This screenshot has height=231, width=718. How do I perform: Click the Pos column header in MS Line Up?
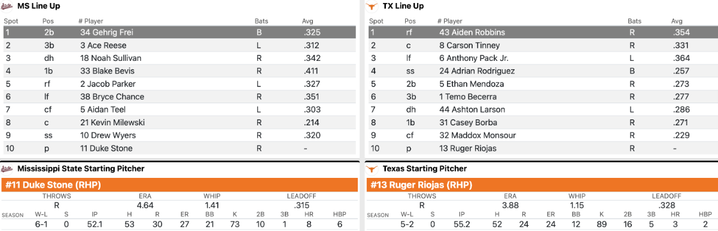48,21
